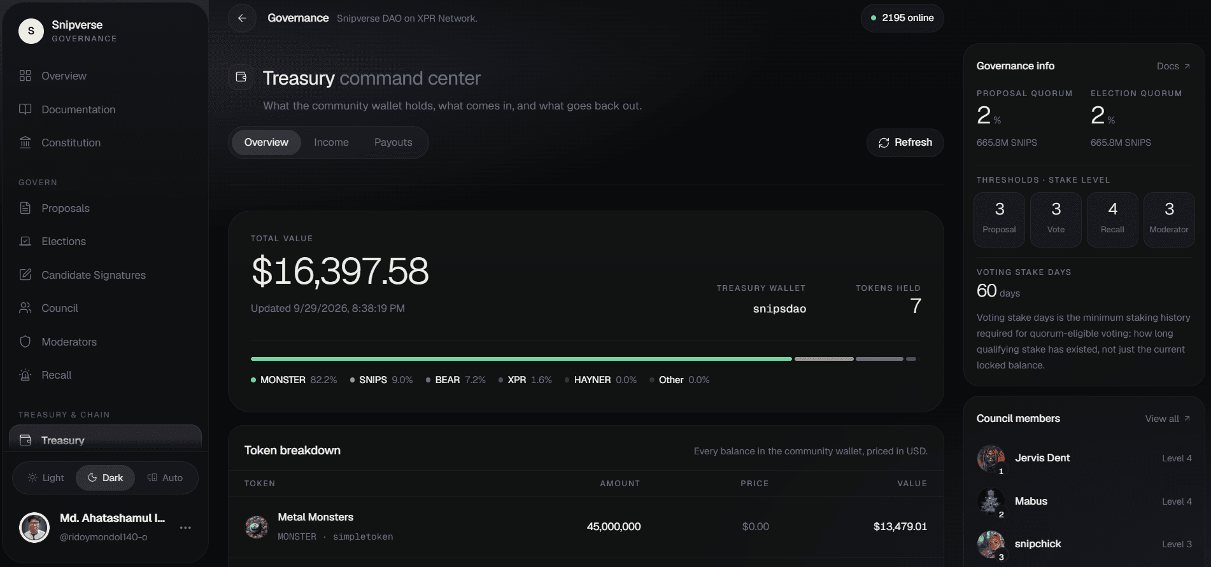Screen dimensions: 1211x567
Task: Click the snipsdao treasury wallet name
Action: pyautogui.click(x=779, y=309)
